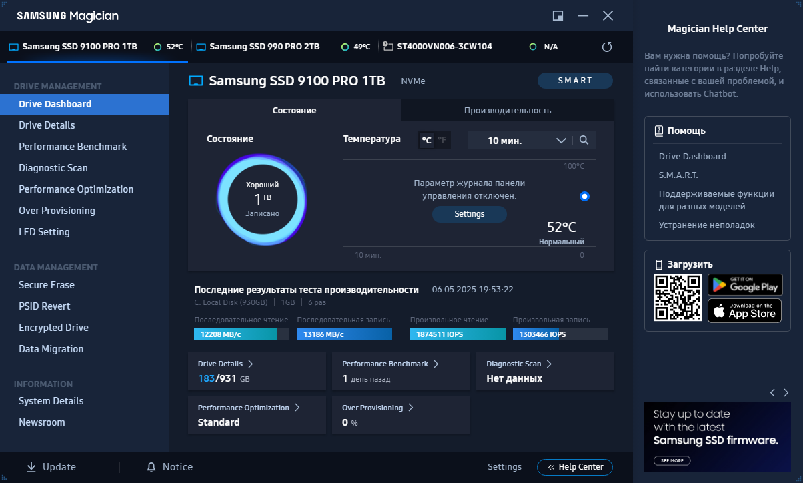The width and height of the screenshot is (803, 483).
Task: Open Drive Dashboard help link
Action: point(692,156)
